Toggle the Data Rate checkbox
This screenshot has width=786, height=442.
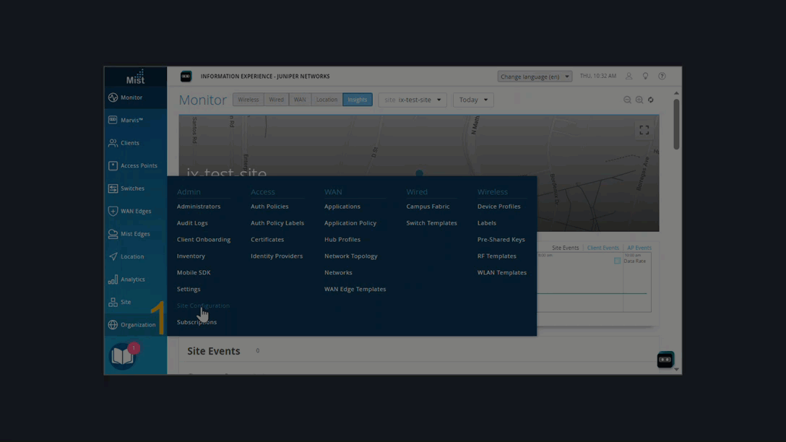click(x=617, y=261)
